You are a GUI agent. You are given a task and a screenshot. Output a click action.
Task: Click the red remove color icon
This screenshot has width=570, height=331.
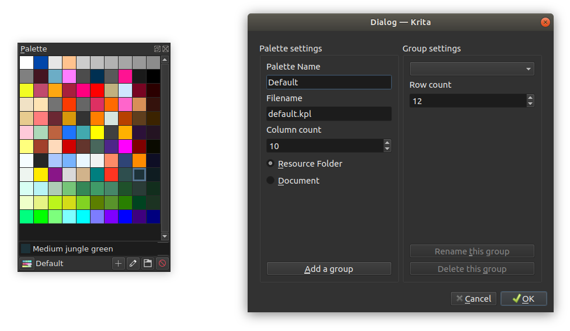162,263
